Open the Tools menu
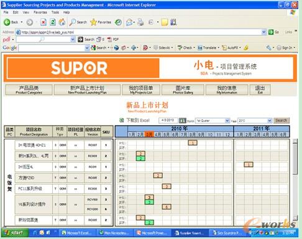This screenshot has width=302, height=239. [x=55, y=12]
